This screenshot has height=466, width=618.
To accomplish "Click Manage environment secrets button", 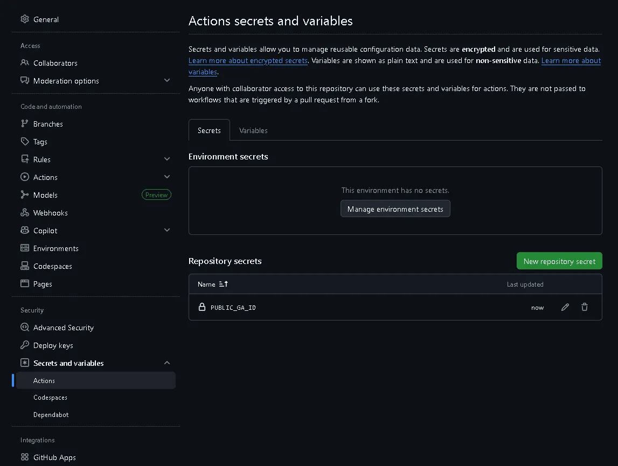I will (395, 209).
